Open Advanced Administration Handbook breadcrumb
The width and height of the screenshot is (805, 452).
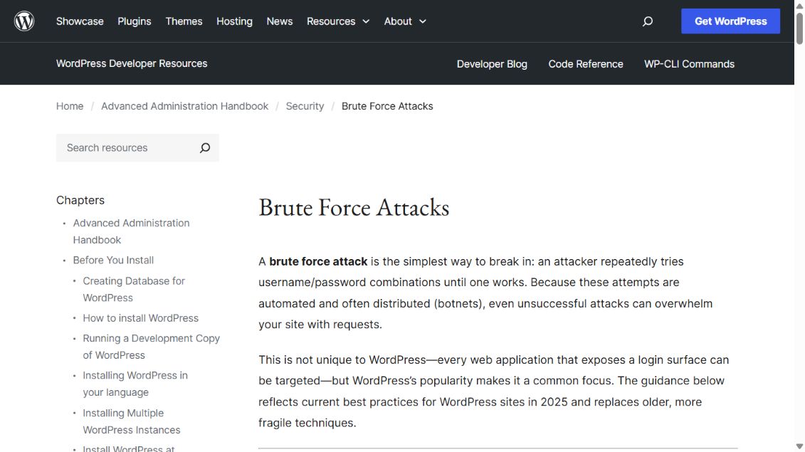point(184,106)
